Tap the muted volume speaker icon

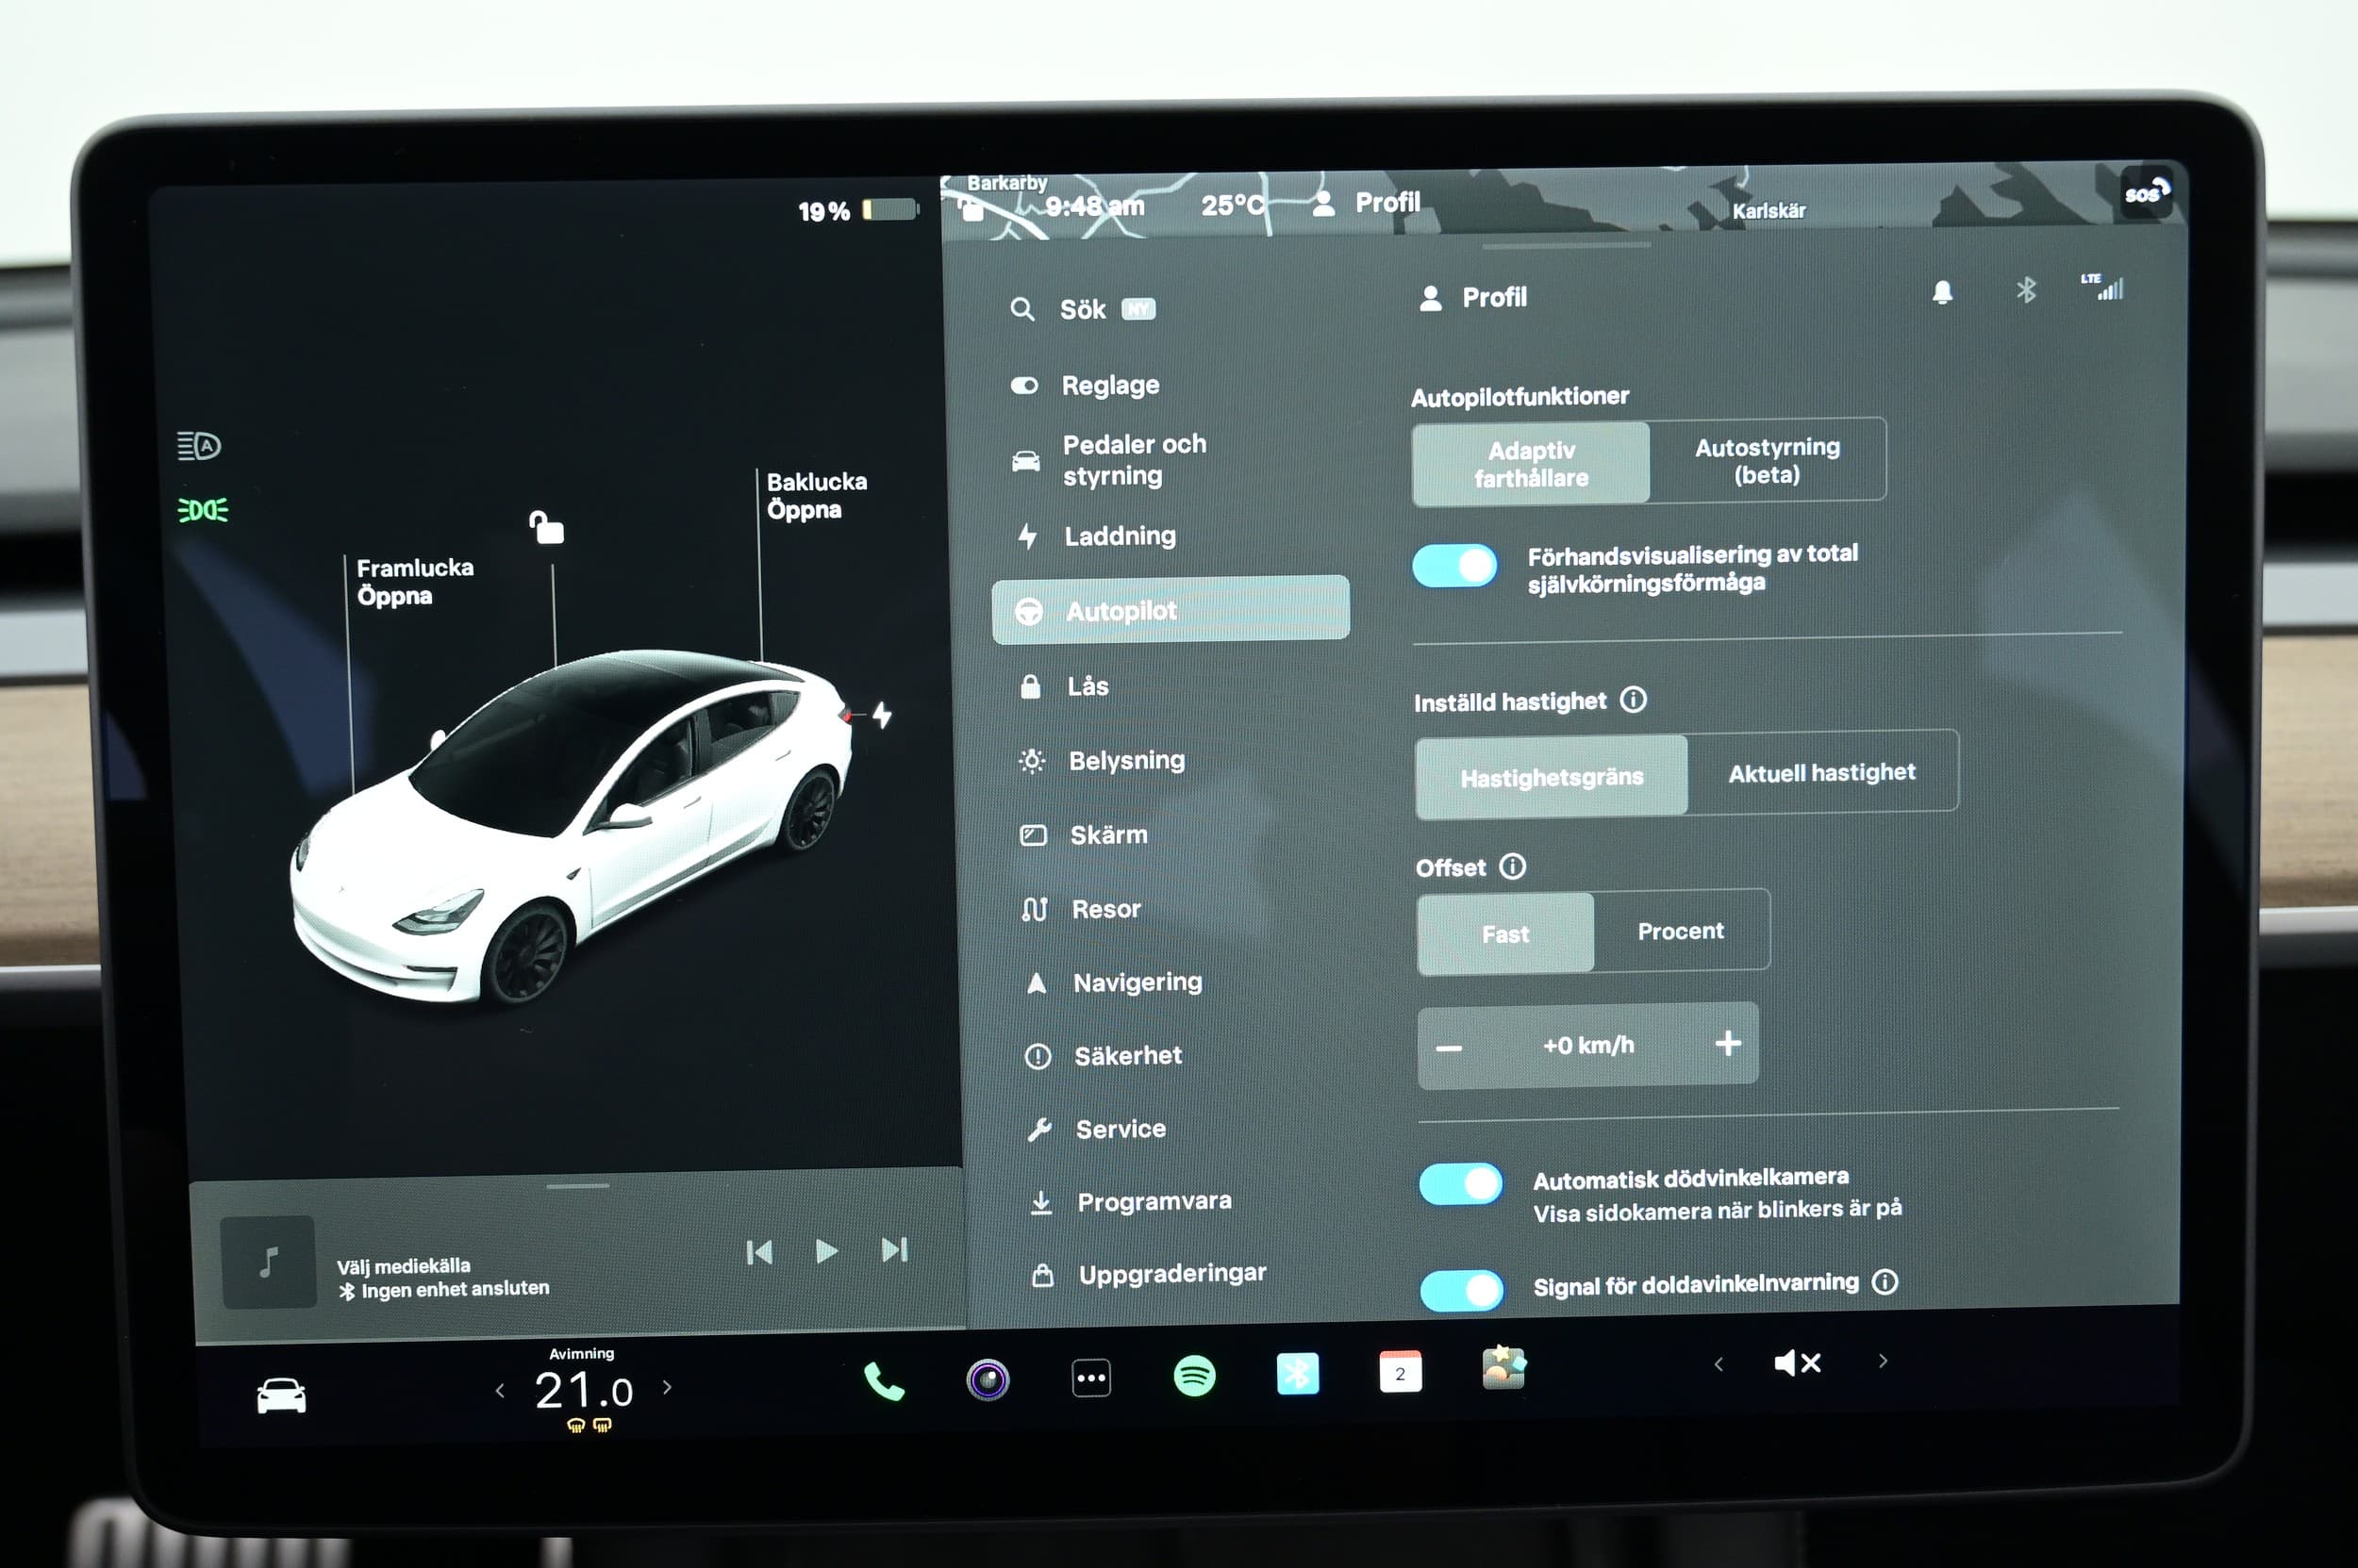click(1797, 1362)
